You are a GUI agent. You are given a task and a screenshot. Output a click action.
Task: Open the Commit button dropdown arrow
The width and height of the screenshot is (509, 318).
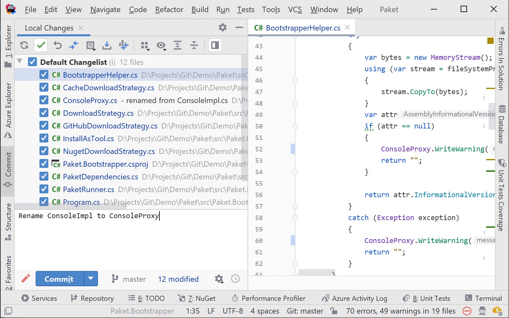coord(91,279)
